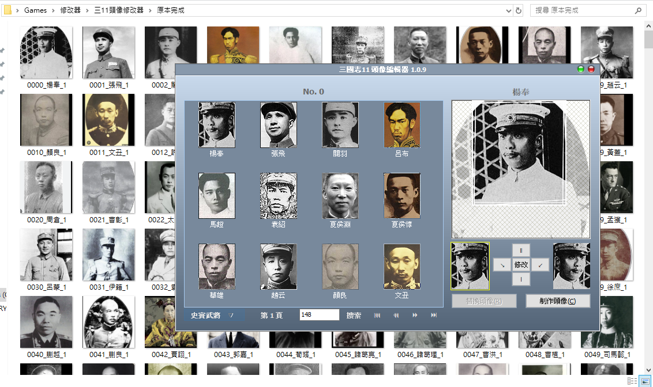Image resolution: width=653 pixels, height=387 pixels.
Task: Open the address bar history dropdown
Action: click(x=508, y=11)
